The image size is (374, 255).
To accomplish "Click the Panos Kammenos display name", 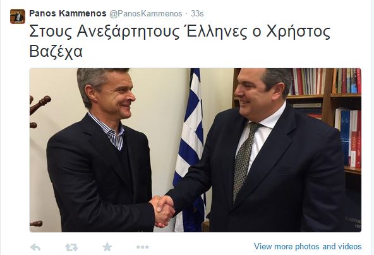I will (68, 13).
